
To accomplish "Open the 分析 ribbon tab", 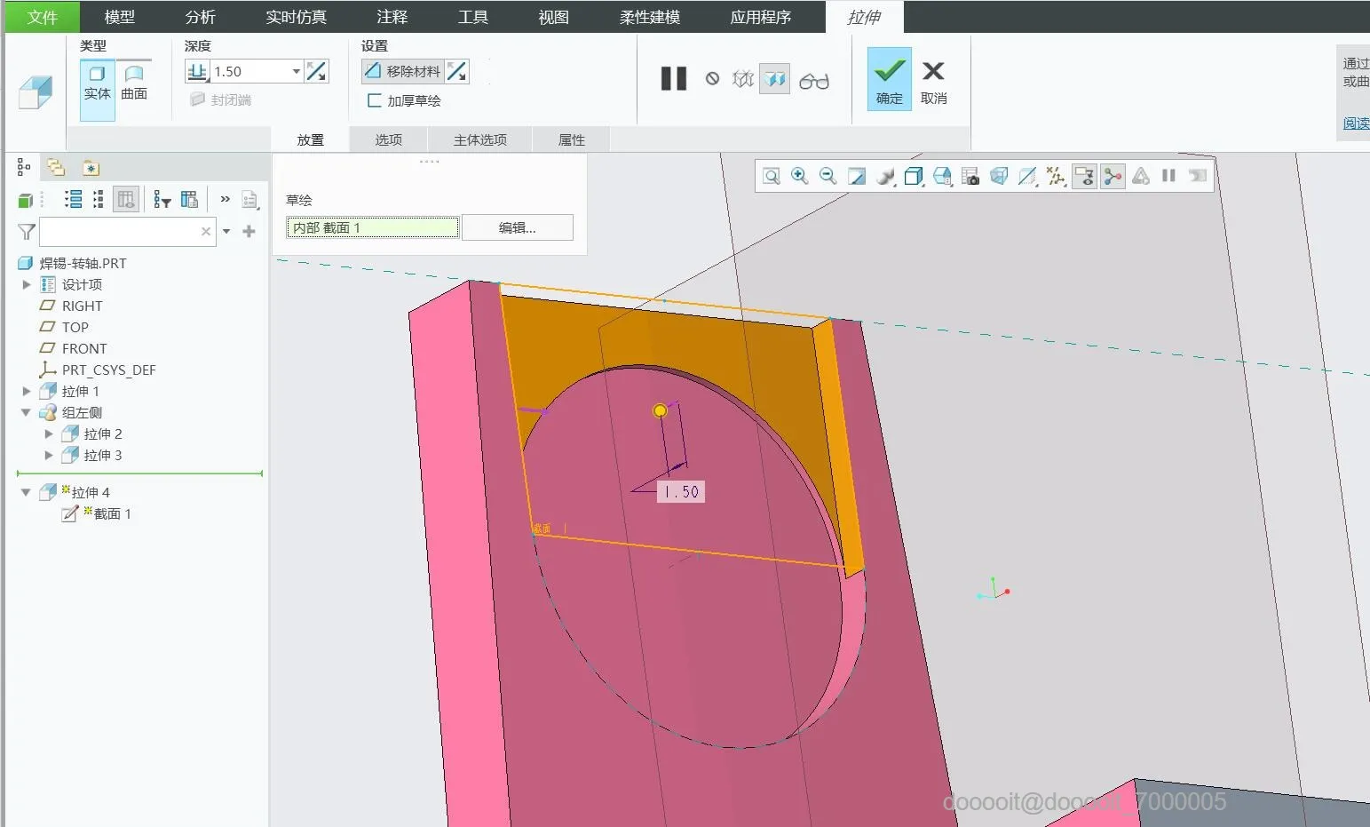I will [200, 17].
